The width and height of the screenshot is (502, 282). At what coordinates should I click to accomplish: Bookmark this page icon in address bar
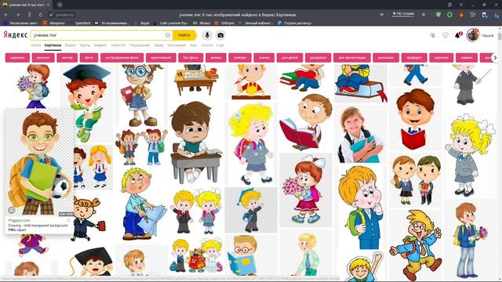[424, 15]
